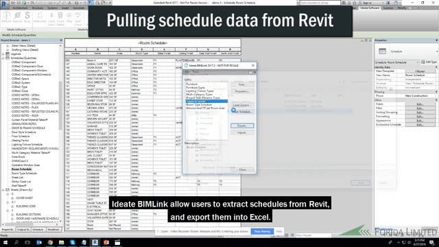Collapse the Sheets tree node
This screenshot has height=247, width=439.
[x=3, y=189]
